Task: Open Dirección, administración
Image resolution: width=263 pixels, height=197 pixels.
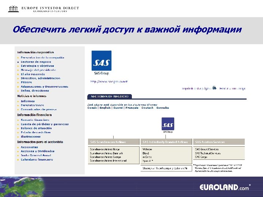Action: pos(41,78)
